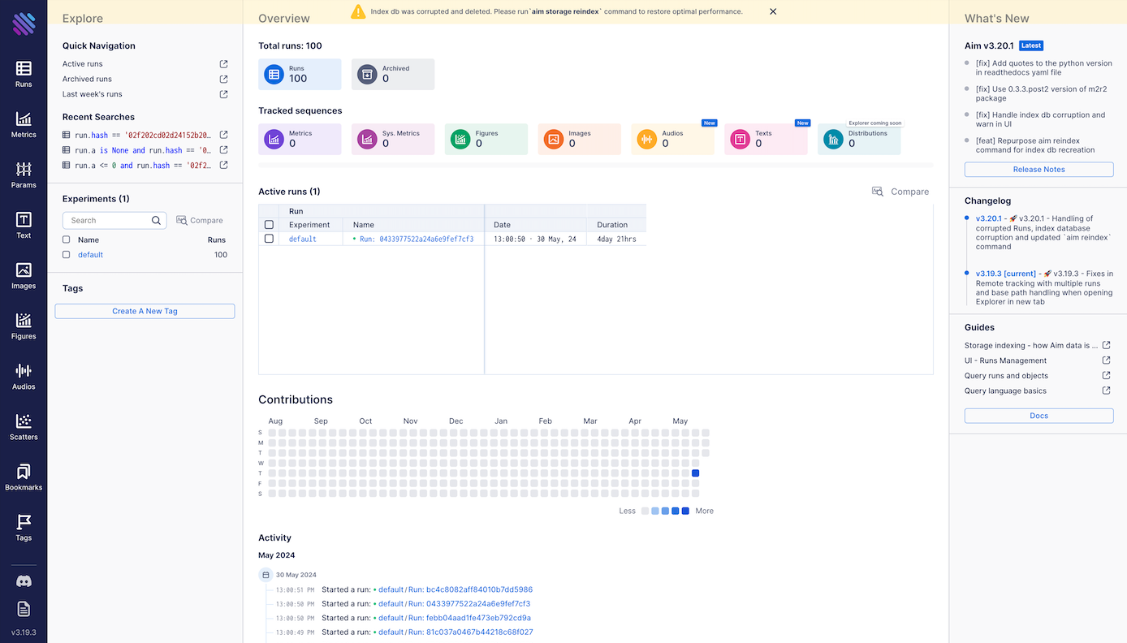Viewport: 1127px width, 643px height.
Task: Open Query language basics guide
Action: (x=1005, y=391)
